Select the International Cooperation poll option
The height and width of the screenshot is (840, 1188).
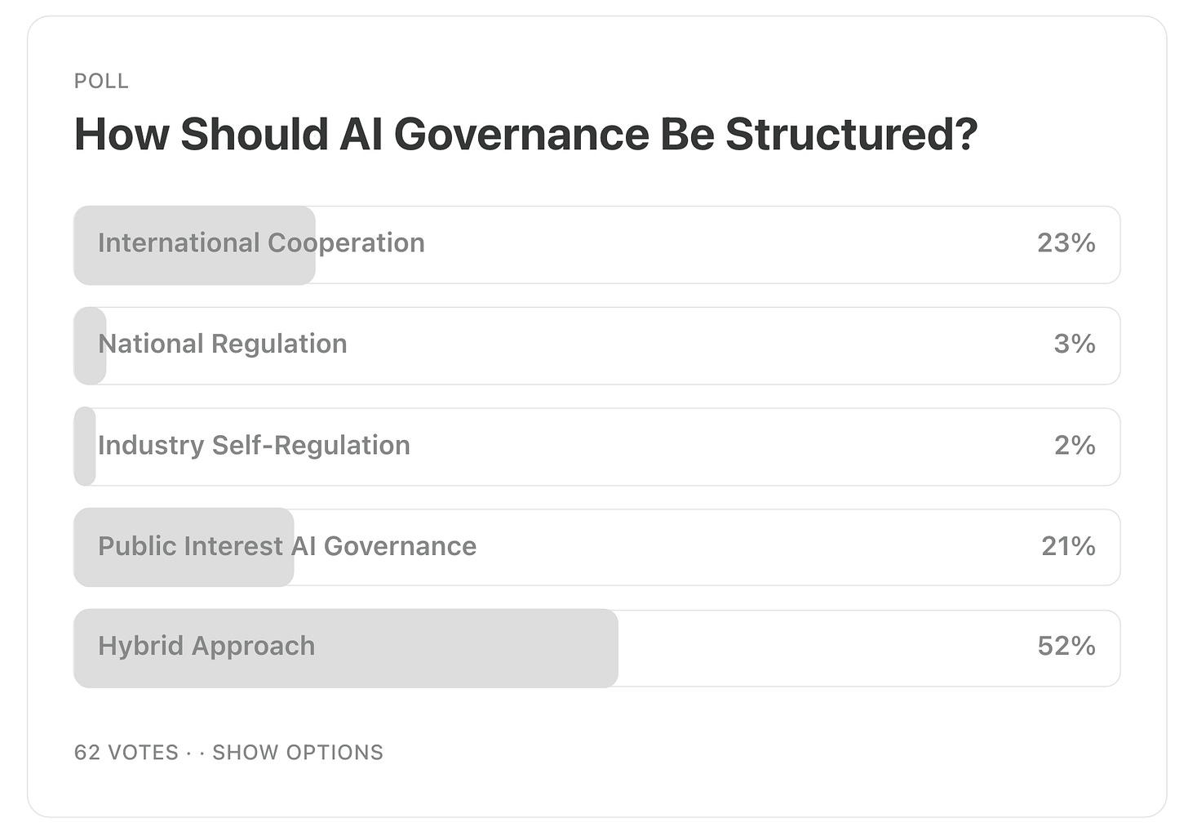596,245
